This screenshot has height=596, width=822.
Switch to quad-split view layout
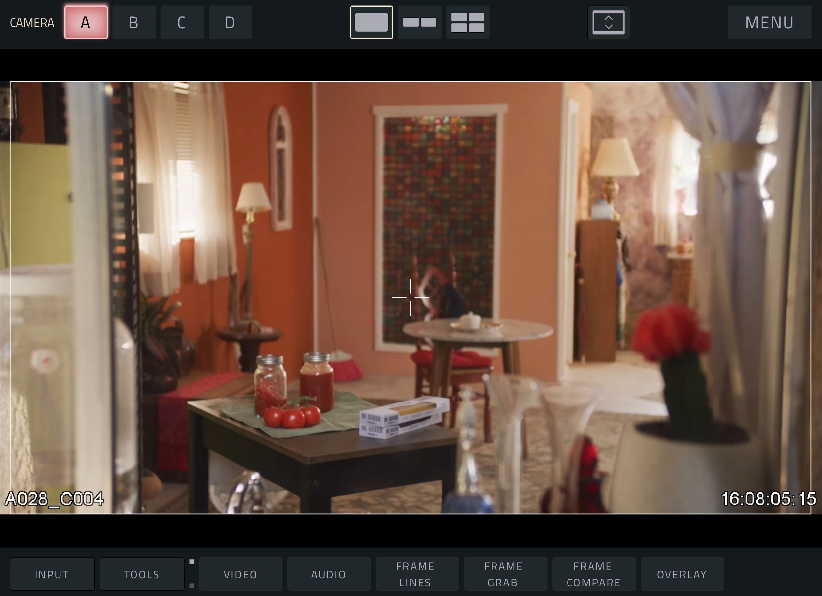[468, 22]
